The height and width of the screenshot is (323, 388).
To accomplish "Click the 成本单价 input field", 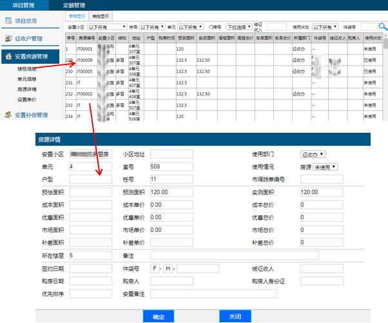I will pos(171,204).
